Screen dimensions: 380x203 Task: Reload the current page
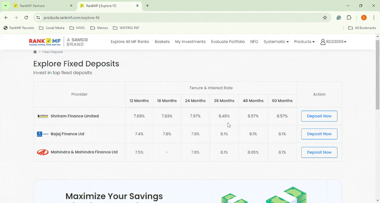[26, 17]
